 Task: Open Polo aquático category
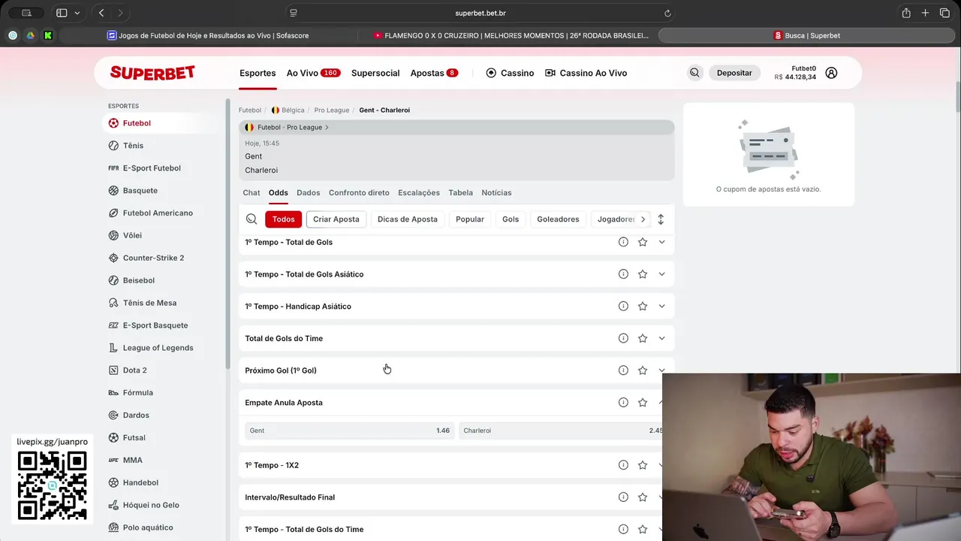141,527
